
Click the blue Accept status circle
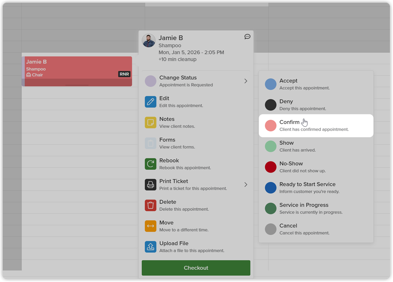point(270,84)
